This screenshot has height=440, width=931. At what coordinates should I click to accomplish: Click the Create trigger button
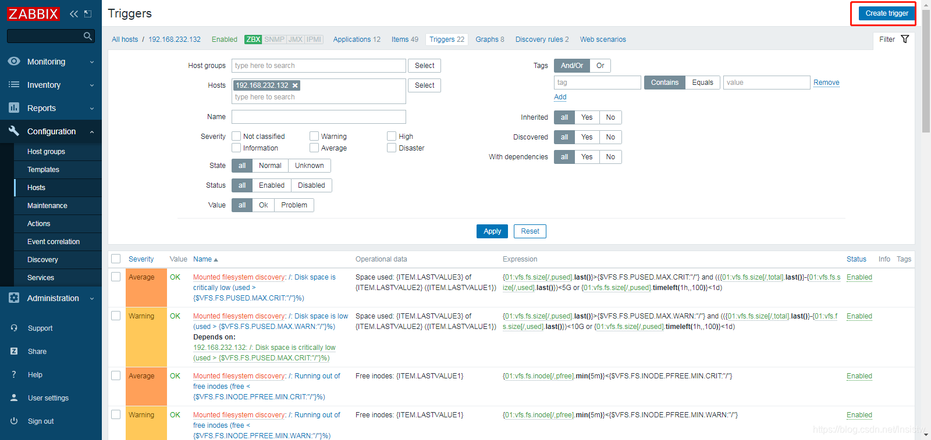[x=887, y=13]
